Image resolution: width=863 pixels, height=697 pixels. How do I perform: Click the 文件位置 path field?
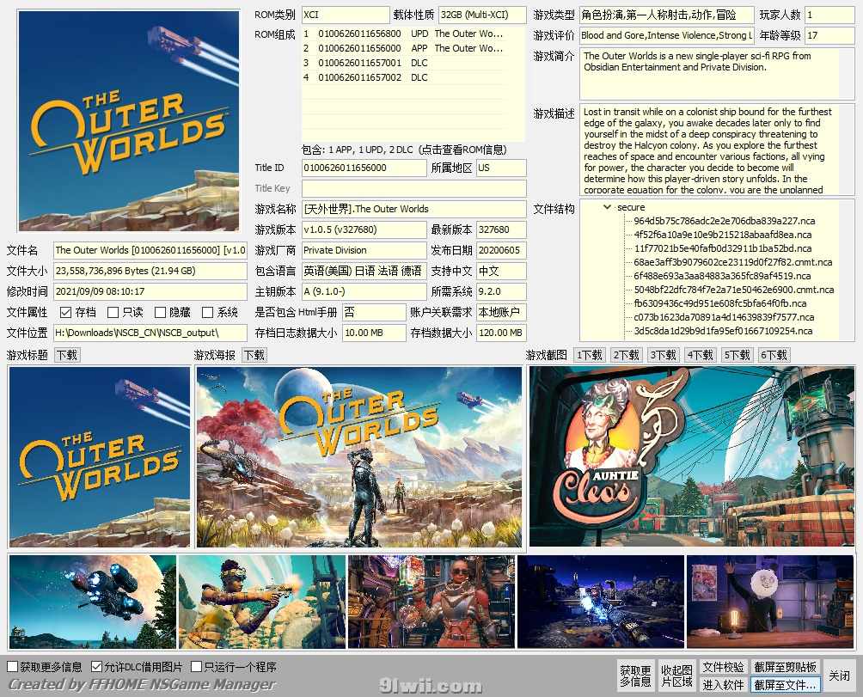pyautogui.click(x=150, y=333)
